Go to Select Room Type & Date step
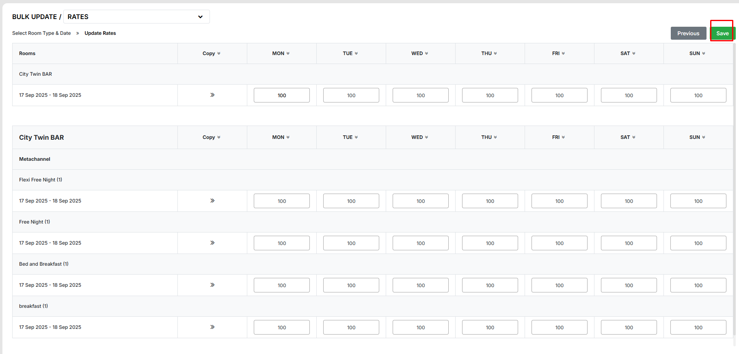This screenshot has height=354, width=739. coord(41,33)
